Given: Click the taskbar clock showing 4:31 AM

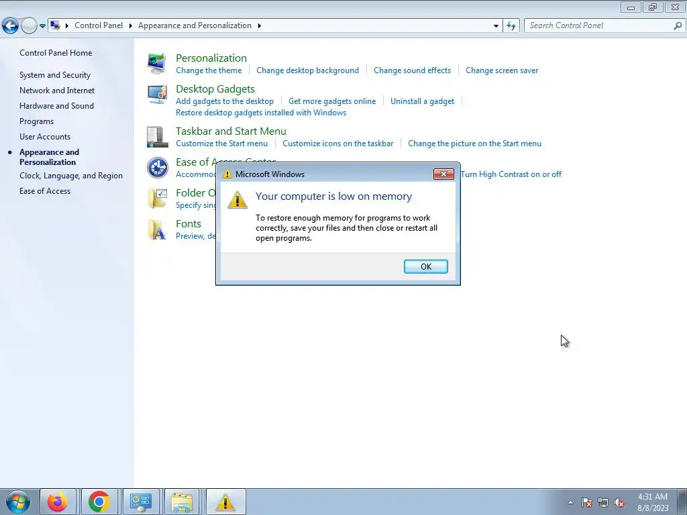Looking at the screenshot, I should pyautogui.click(x=653, y=502).
